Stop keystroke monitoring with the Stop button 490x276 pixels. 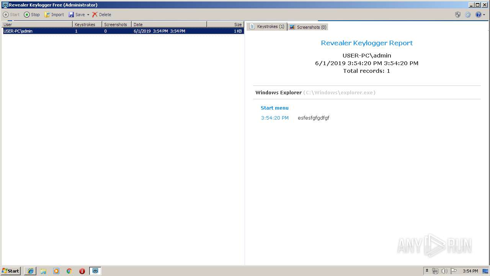(32, 15)
